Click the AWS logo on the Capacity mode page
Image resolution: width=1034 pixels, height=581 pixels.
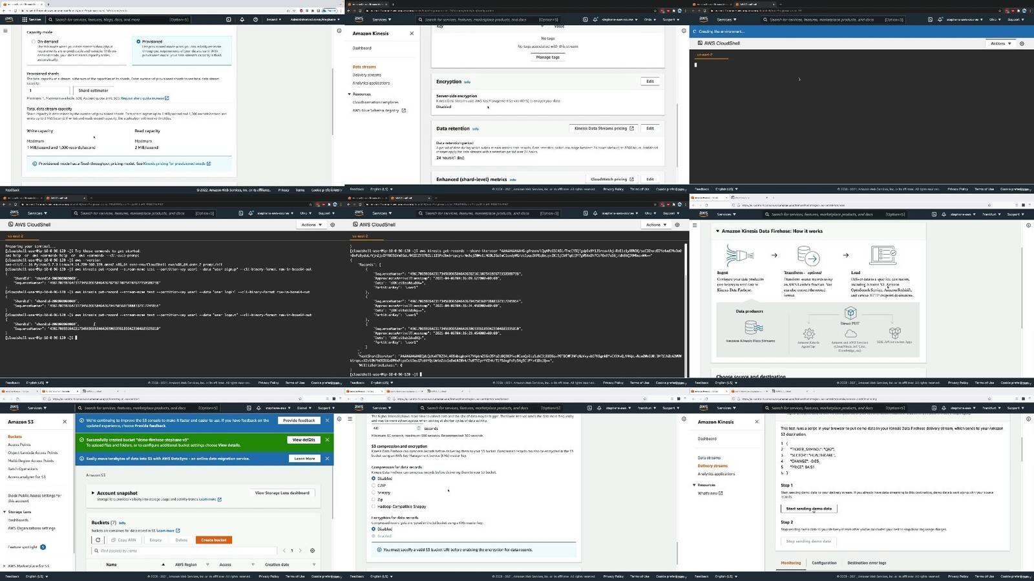click(8, 19)
